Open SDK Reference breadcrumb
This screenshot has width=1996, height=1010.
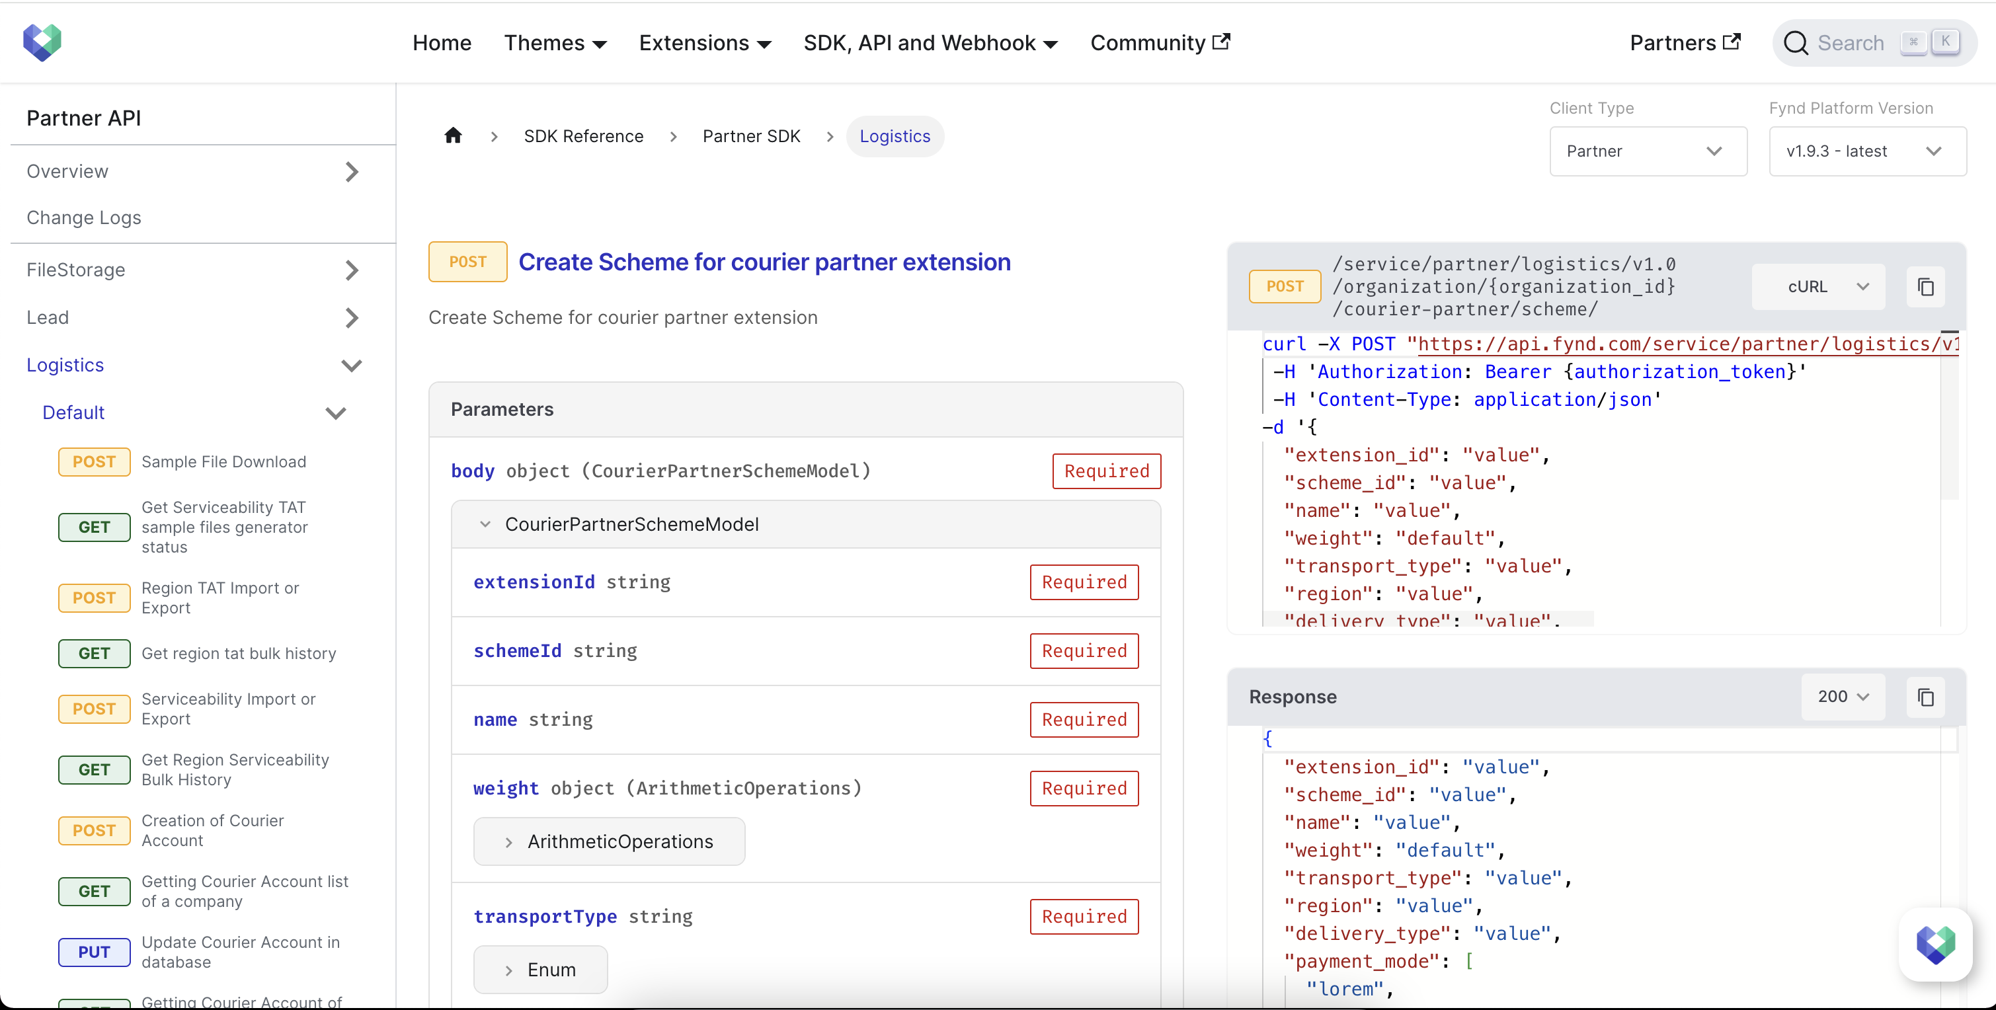pyautogui.click(x=583, y=136)
